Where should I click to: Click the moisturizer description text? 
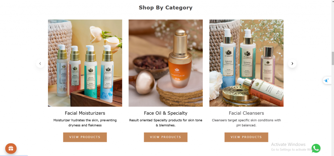point(85,123)
